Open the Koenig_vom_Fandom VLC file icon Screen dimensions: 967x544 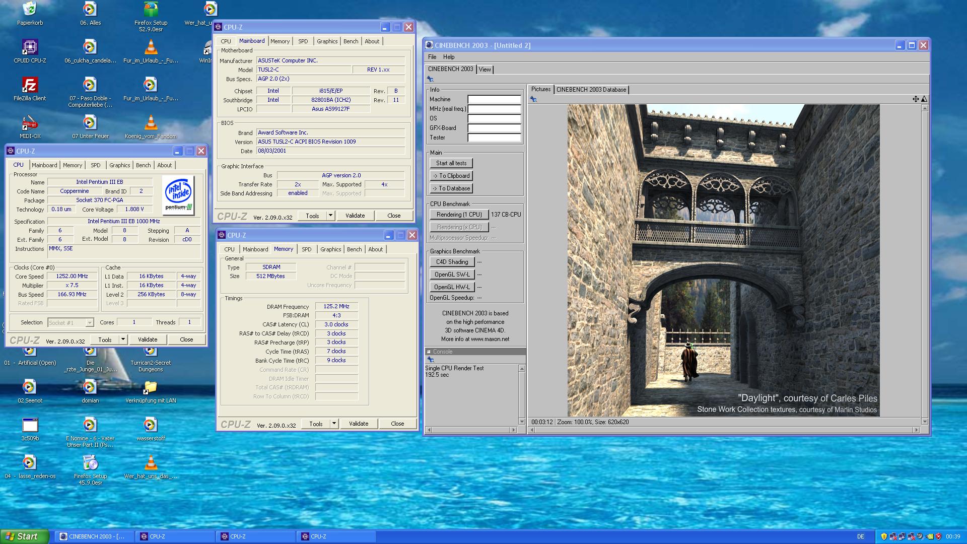[x=151, y=122]
